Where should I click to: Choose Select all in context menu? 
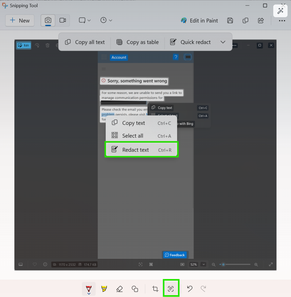tap(141, 136)
